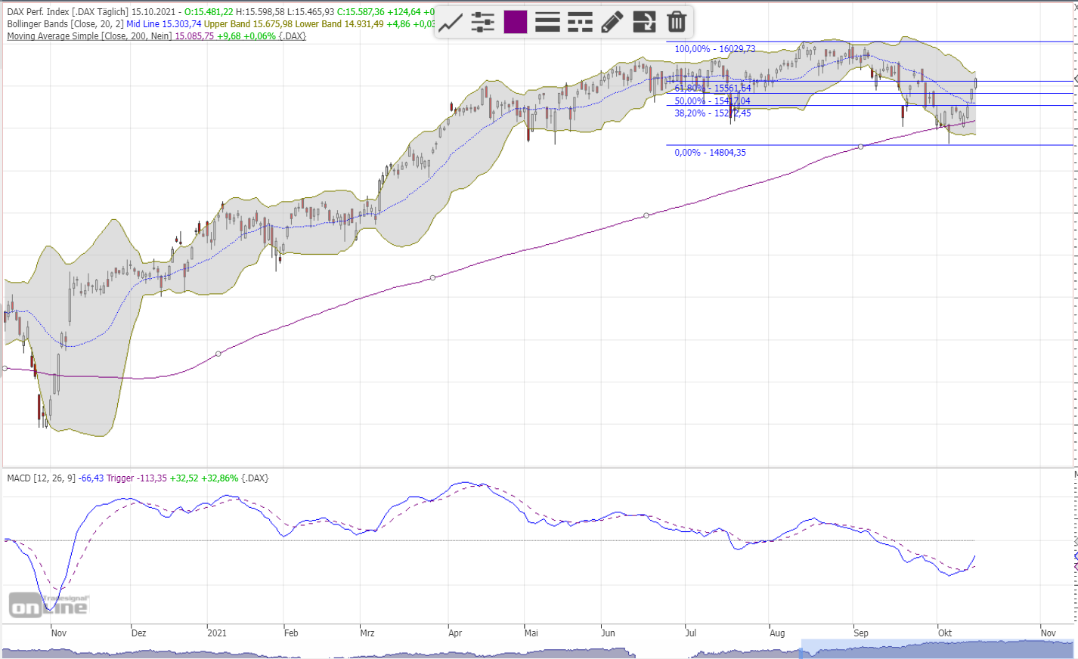
Task: Select the 61,80% Fibonacci retracement label
Action: pos(712,88)
